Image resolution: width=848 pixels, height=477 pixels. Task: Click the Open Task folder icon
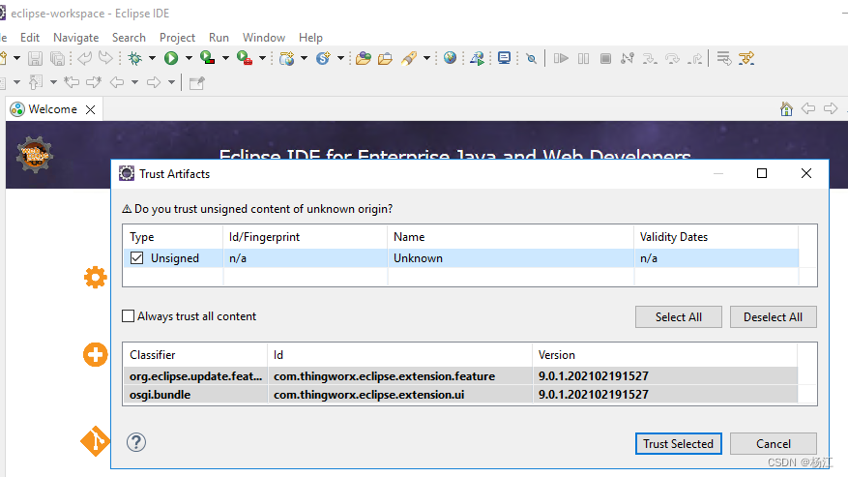pos(385,58)
